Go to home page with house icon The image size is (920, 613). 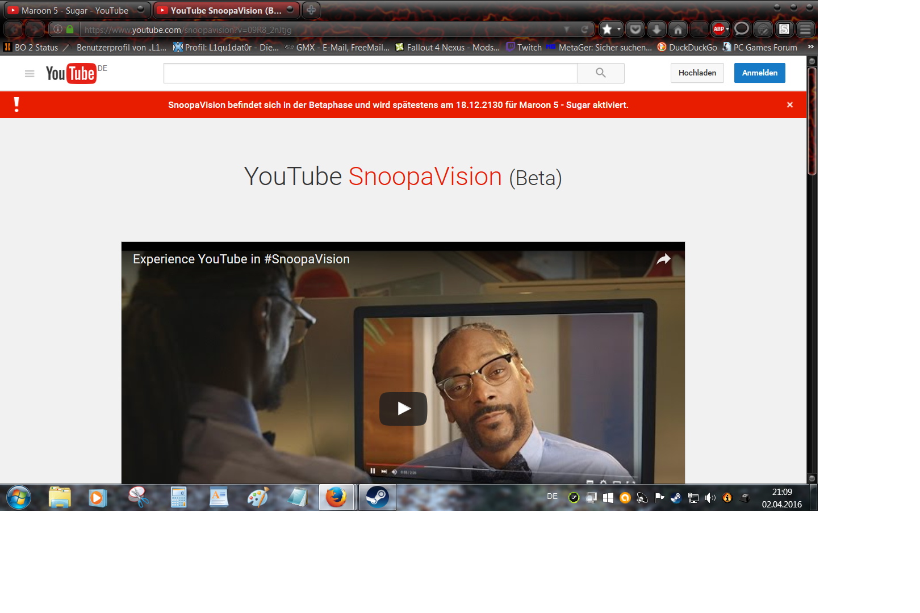coord(678,29)
